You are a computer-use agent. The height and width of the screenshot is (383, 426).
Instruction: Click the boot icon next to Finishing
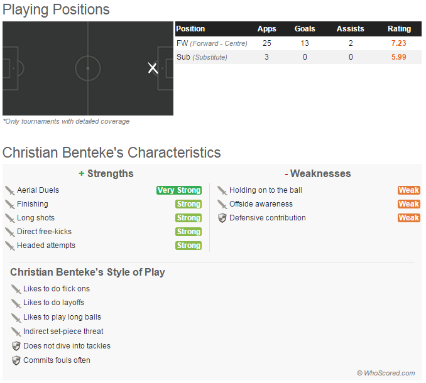tap(9, 204)
